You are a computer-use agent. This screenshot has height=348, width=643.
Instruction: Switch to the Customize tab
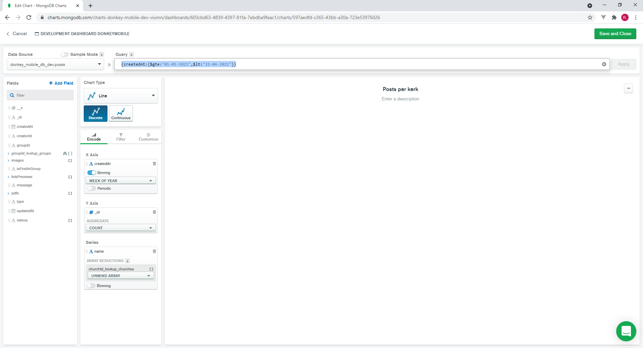[x=148, y=137]
